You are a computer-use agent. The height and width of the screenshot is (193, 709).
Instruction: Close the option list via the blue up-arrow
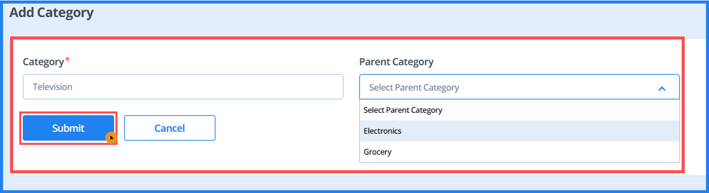[x=662, y=88]
